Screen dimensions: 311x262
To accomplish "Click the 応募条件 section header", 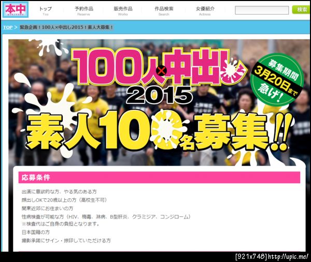I will (x=159, y=178).
